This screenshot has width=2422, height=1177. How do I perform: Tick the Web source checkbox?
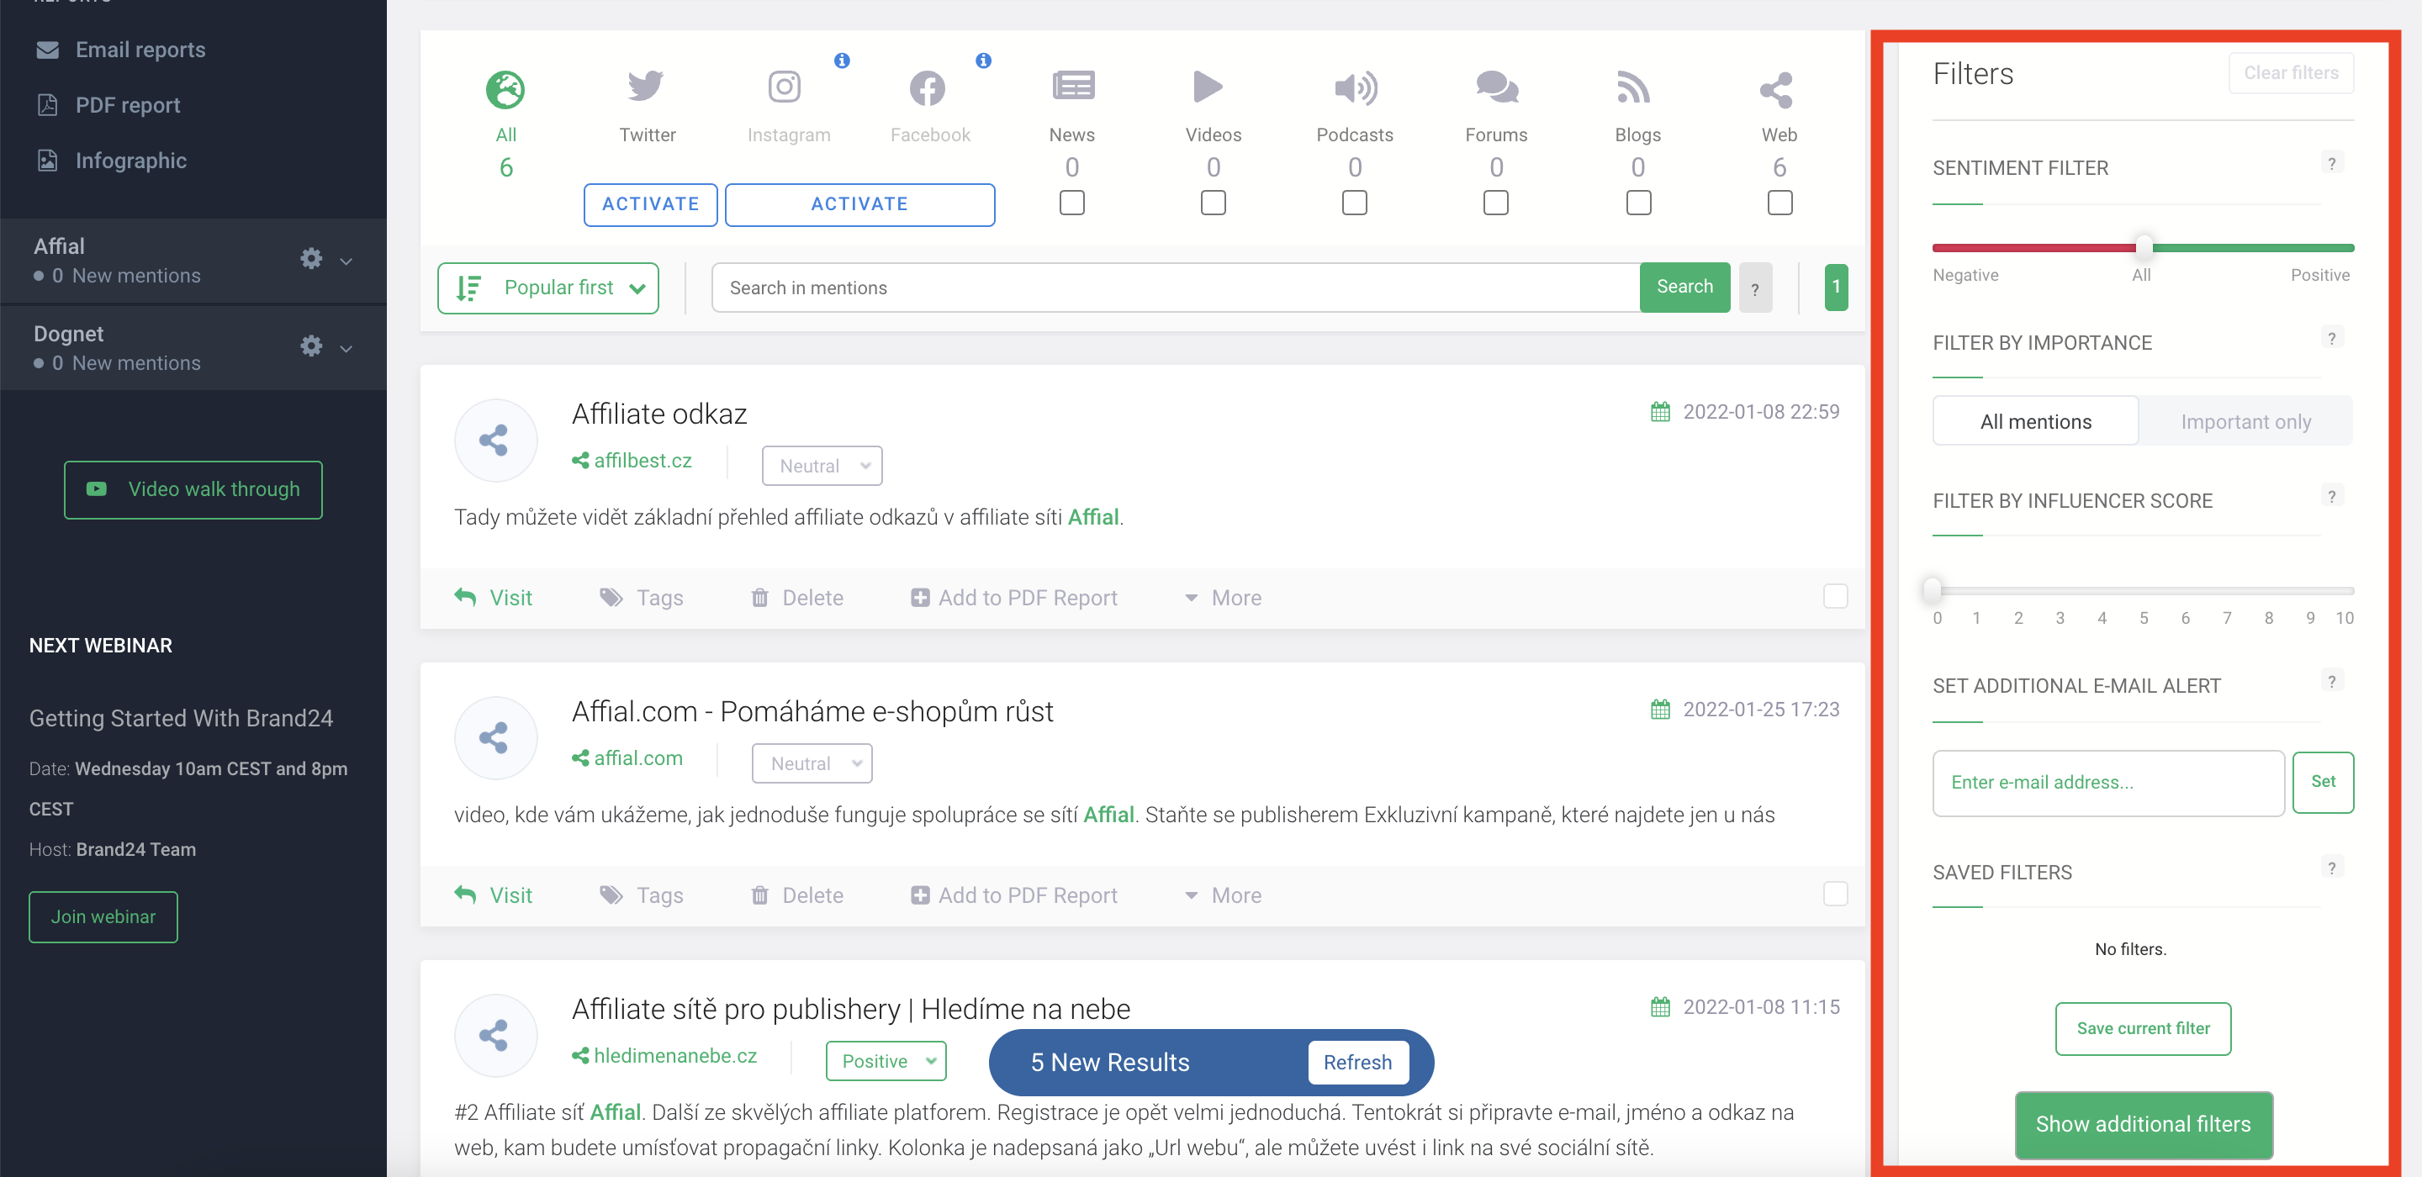point(1779,203)
